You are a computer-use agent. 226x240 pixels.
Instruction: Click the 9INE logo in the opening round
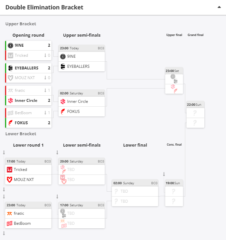point(10,45)
